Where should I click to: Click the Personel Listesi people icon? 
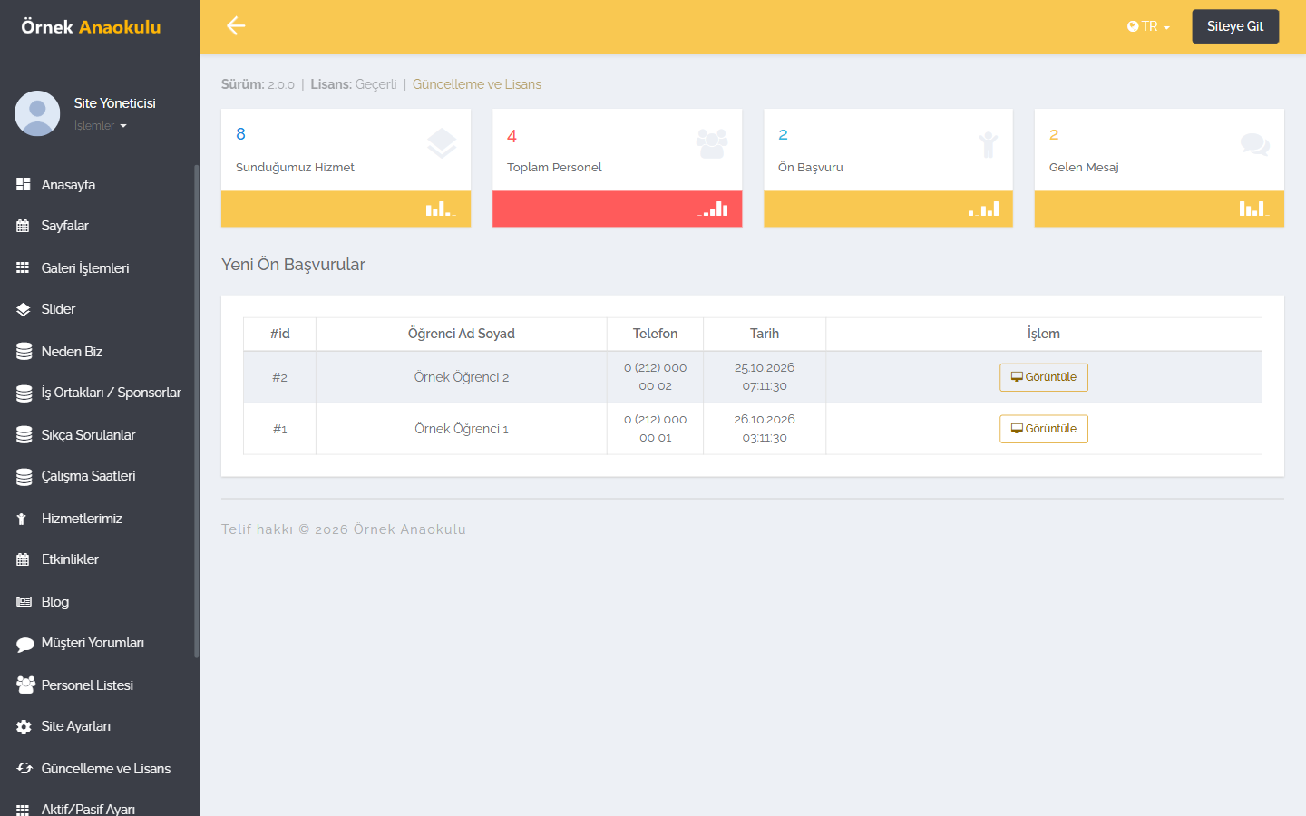(x=25, y=685)
